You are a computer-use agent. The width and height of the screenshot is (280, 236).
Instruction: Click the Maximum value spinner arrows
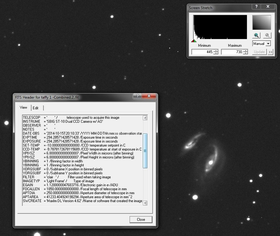click(246, 52)
